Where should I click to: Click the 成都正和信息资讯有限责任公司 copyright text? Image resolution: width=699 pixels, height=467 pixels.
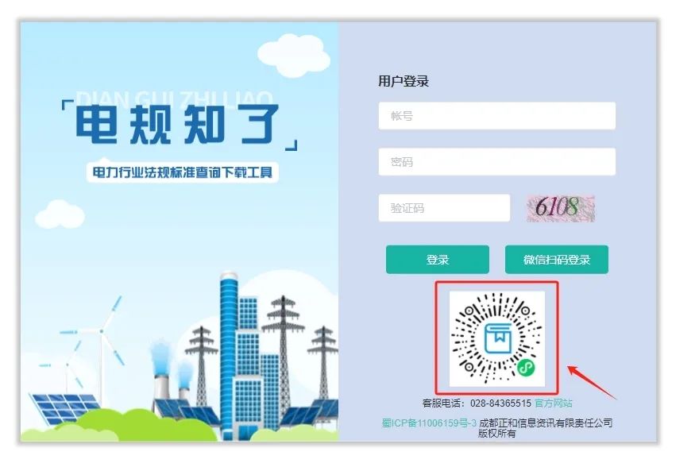545,423
